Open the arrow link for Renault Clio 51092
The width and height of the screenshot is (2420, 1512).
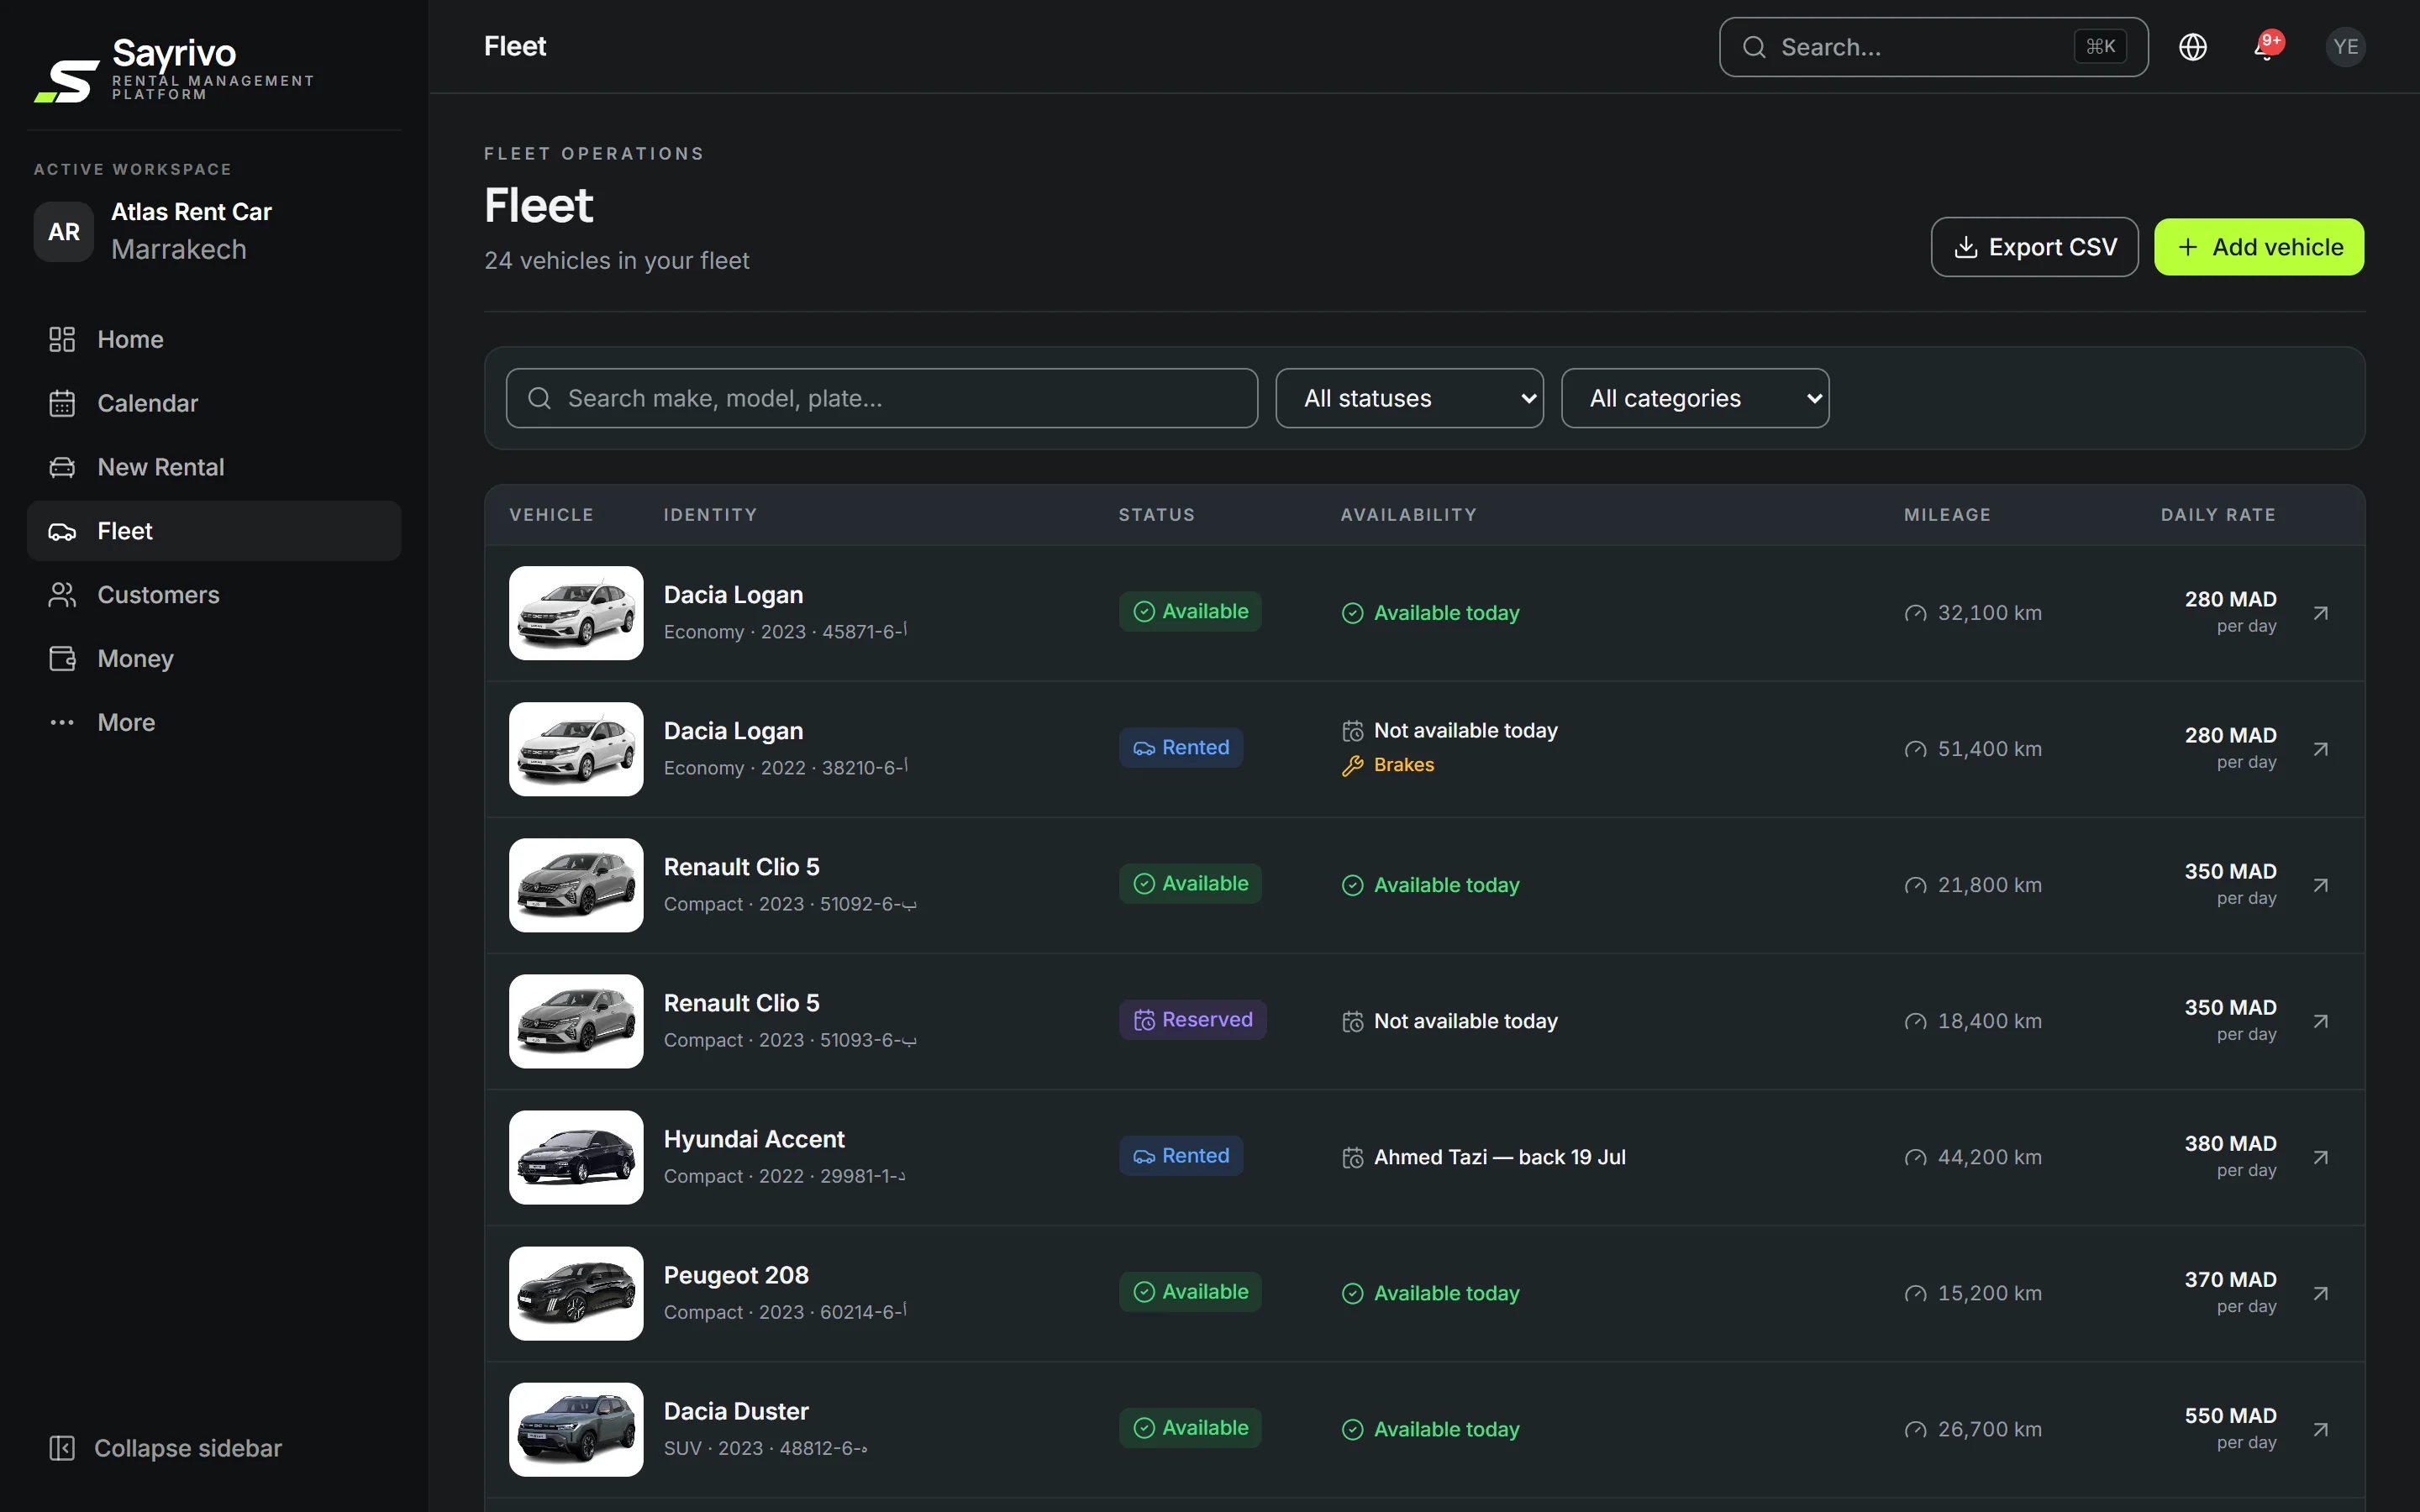pos(2321,885)
